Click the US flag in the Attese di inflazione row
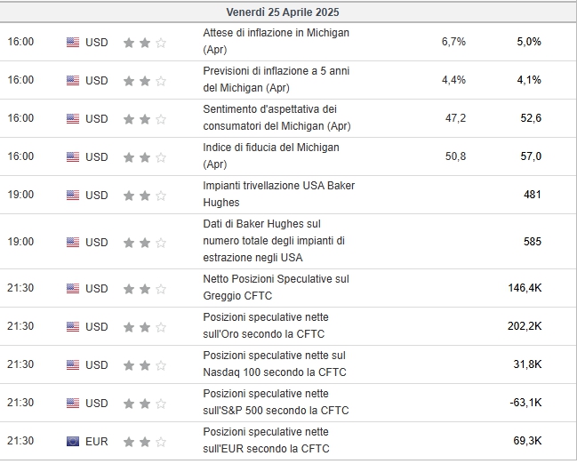577x464 pixels. (73, 43)
